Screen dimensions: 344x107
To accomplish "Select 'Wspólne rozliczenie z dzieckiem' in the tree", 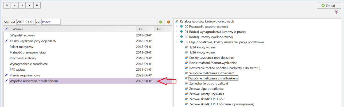I will tap(212, 73).
